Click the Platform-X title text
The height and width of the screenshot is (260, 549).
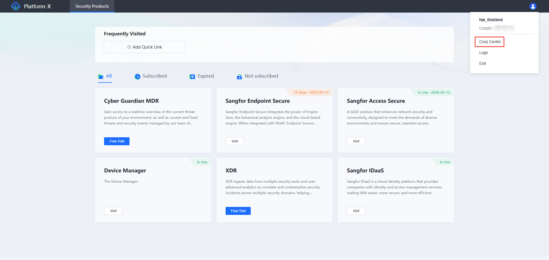(37, 6)
